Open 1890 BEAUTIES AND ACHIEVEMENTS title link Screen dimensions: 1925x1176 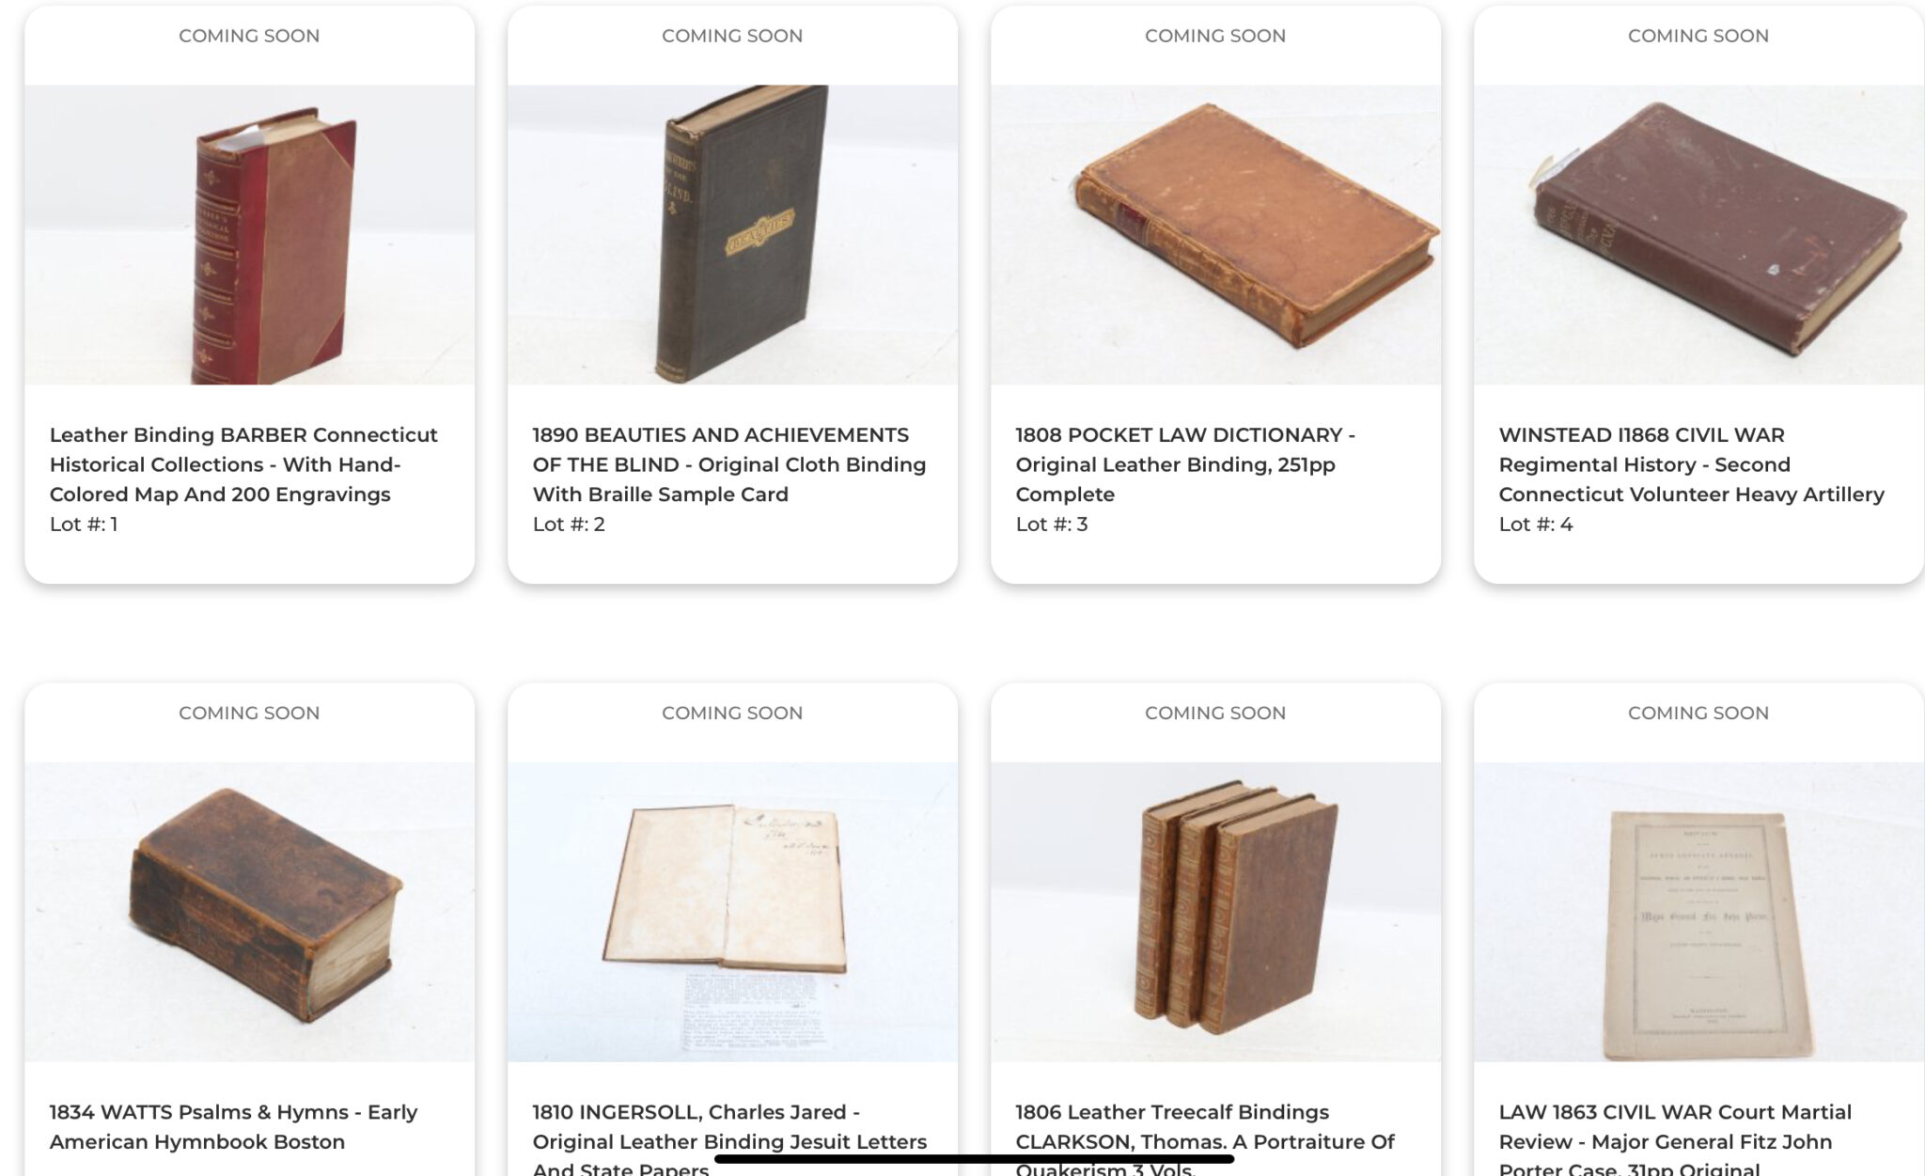click(729, 464)
